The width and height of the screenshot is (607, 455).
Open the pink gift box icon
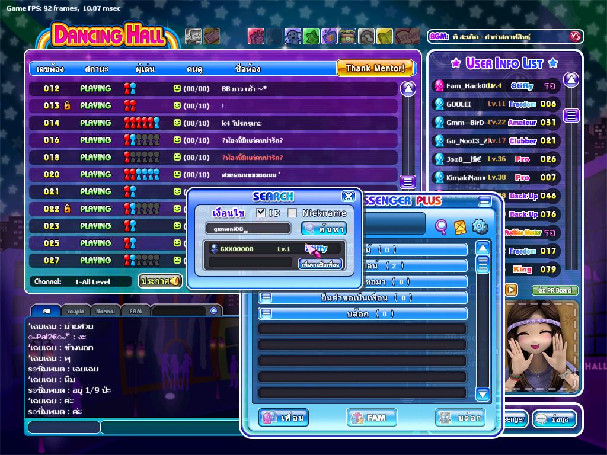256,36
